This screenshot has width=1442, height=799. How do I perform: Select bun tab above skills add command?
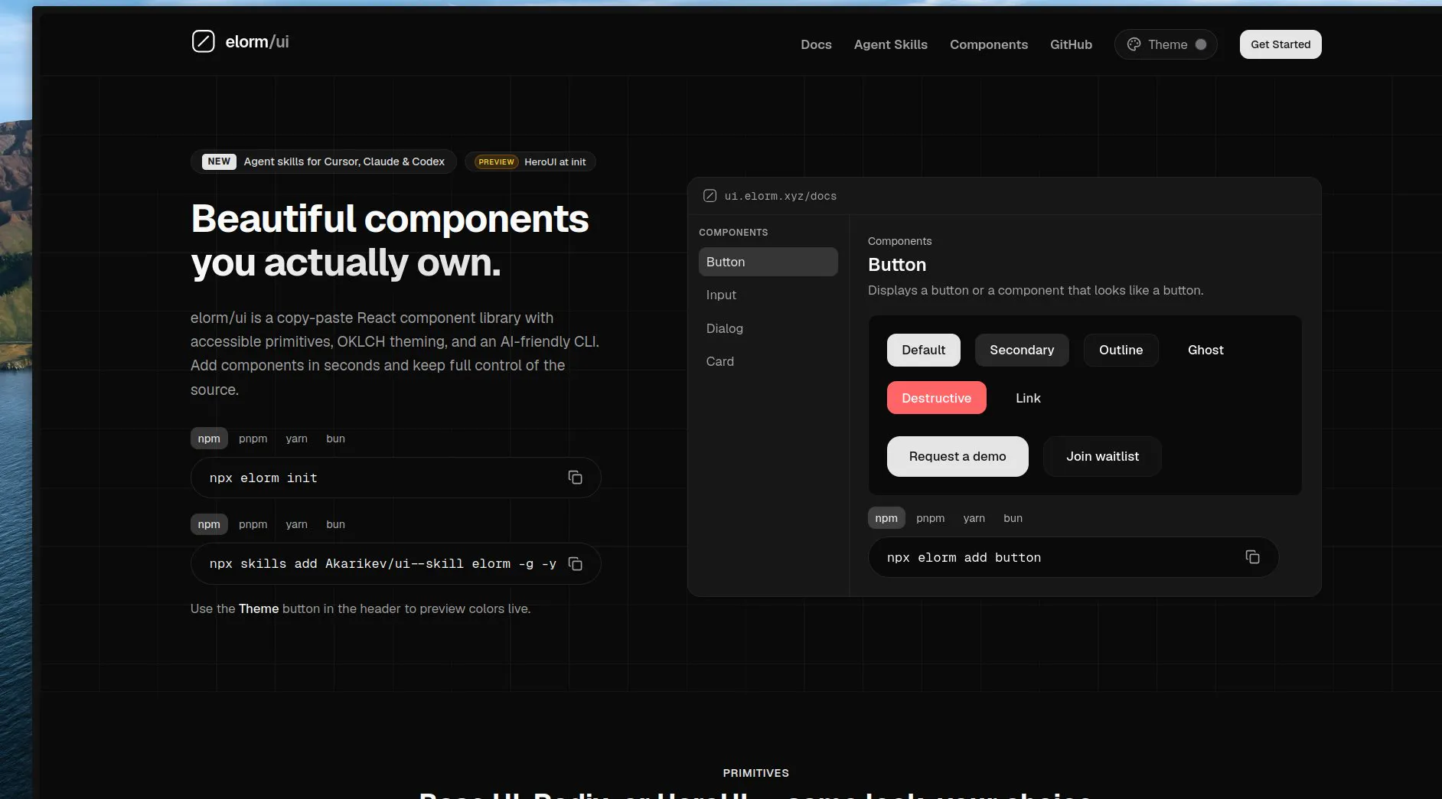[x=335, y=524]
